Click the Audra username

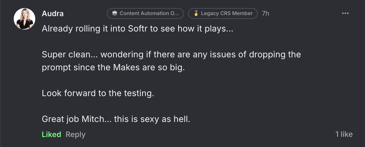pyautogui.click(x=53, y=14)
